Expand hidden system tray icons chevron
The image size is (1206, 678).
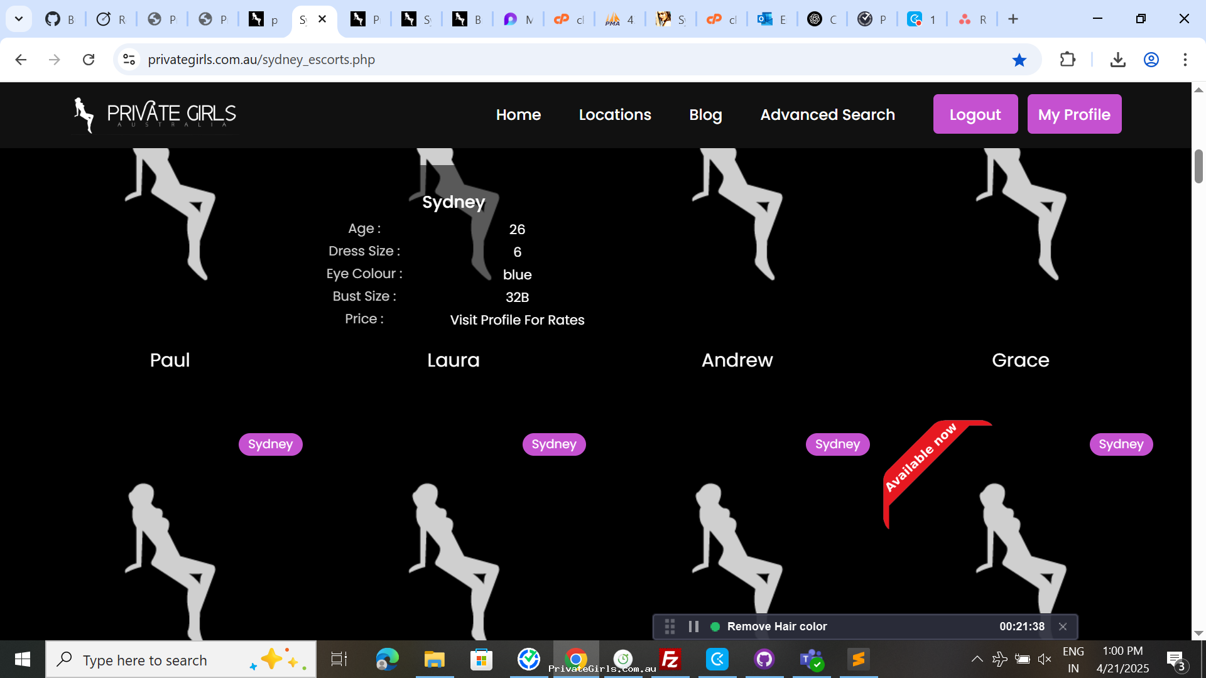point(977,659)
